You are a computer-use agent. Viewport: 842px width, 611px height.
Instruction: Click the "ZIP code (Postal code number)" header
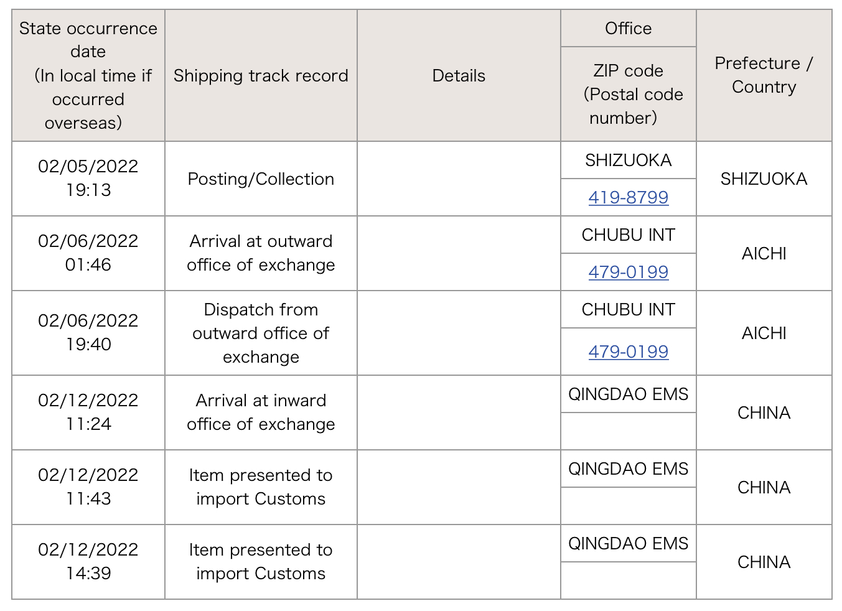click(628, 94)
